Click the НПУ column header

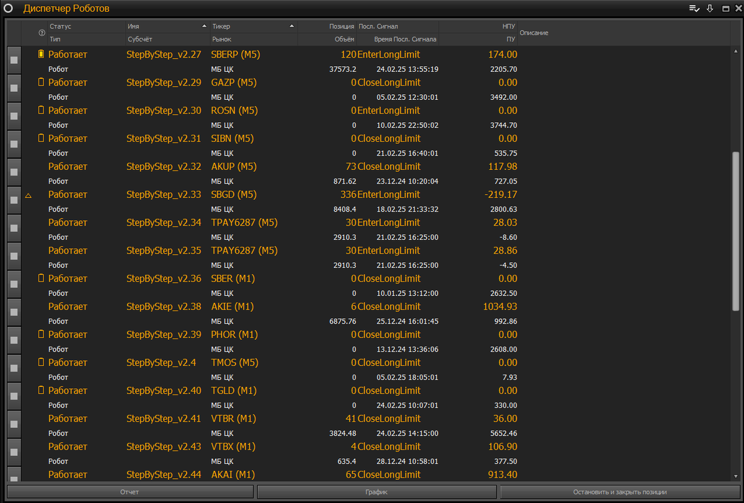point(508,27)
